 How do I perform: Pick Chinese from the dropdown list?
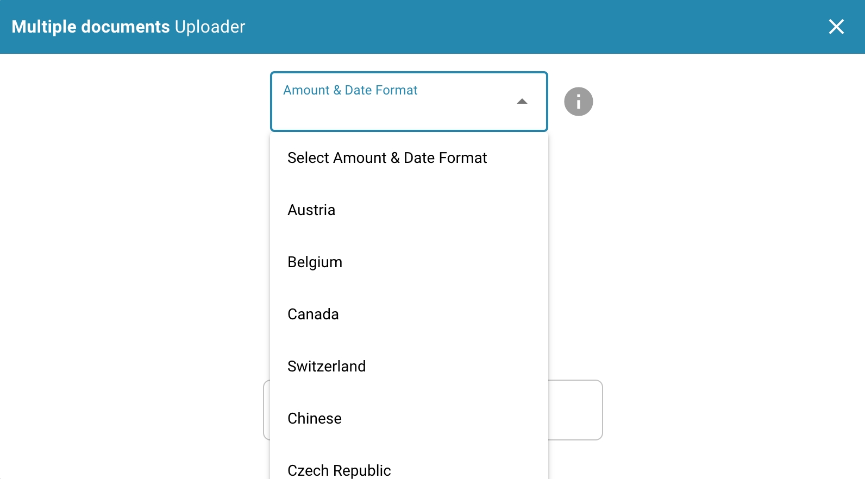[x=315, y=419]
